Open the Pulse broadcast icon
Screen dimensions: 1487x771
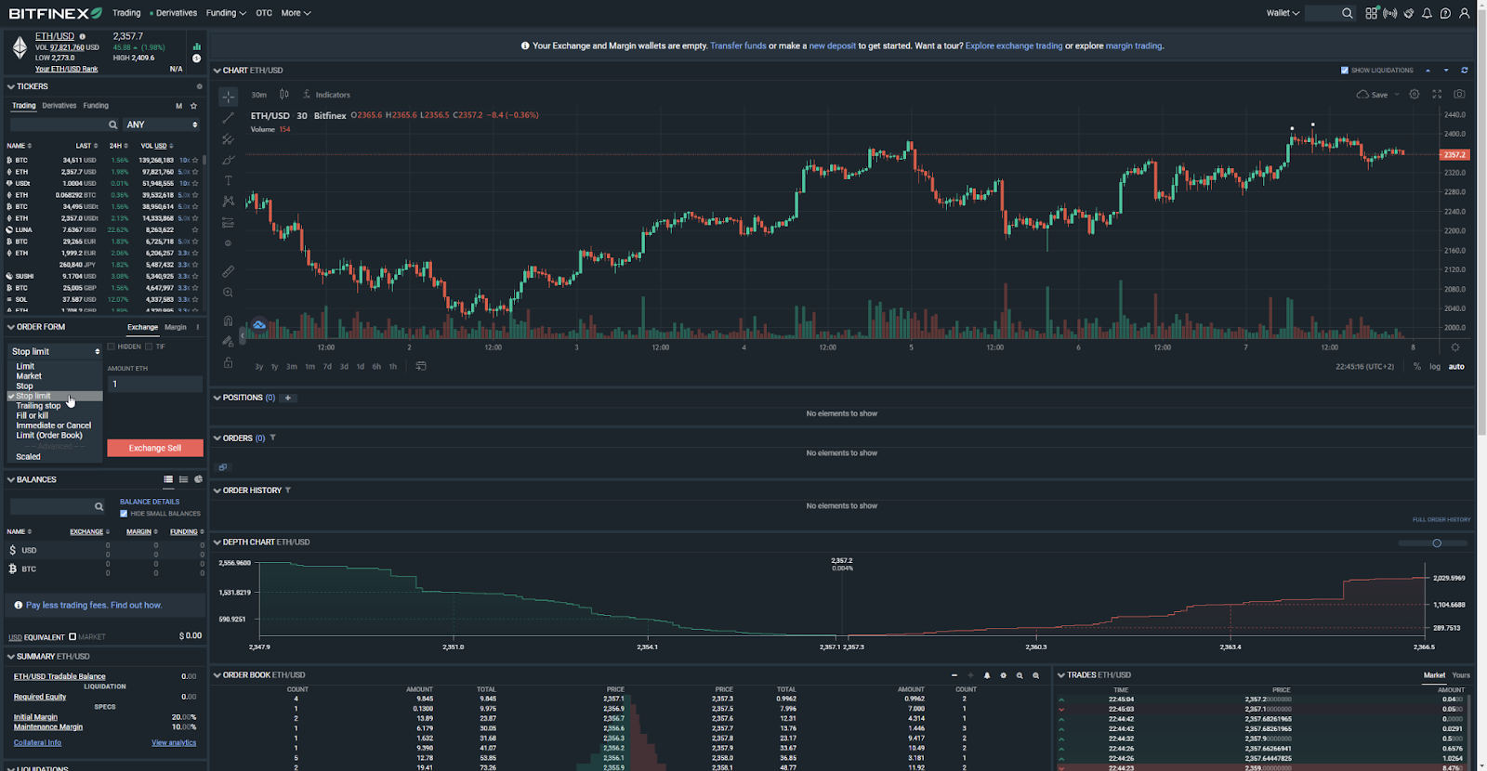(1390, 13)
